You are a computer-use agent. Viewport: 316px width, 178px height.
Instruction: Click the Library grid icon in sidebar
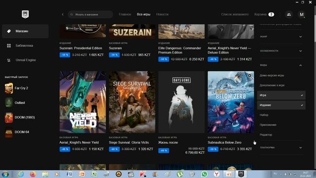coord(9,45)
